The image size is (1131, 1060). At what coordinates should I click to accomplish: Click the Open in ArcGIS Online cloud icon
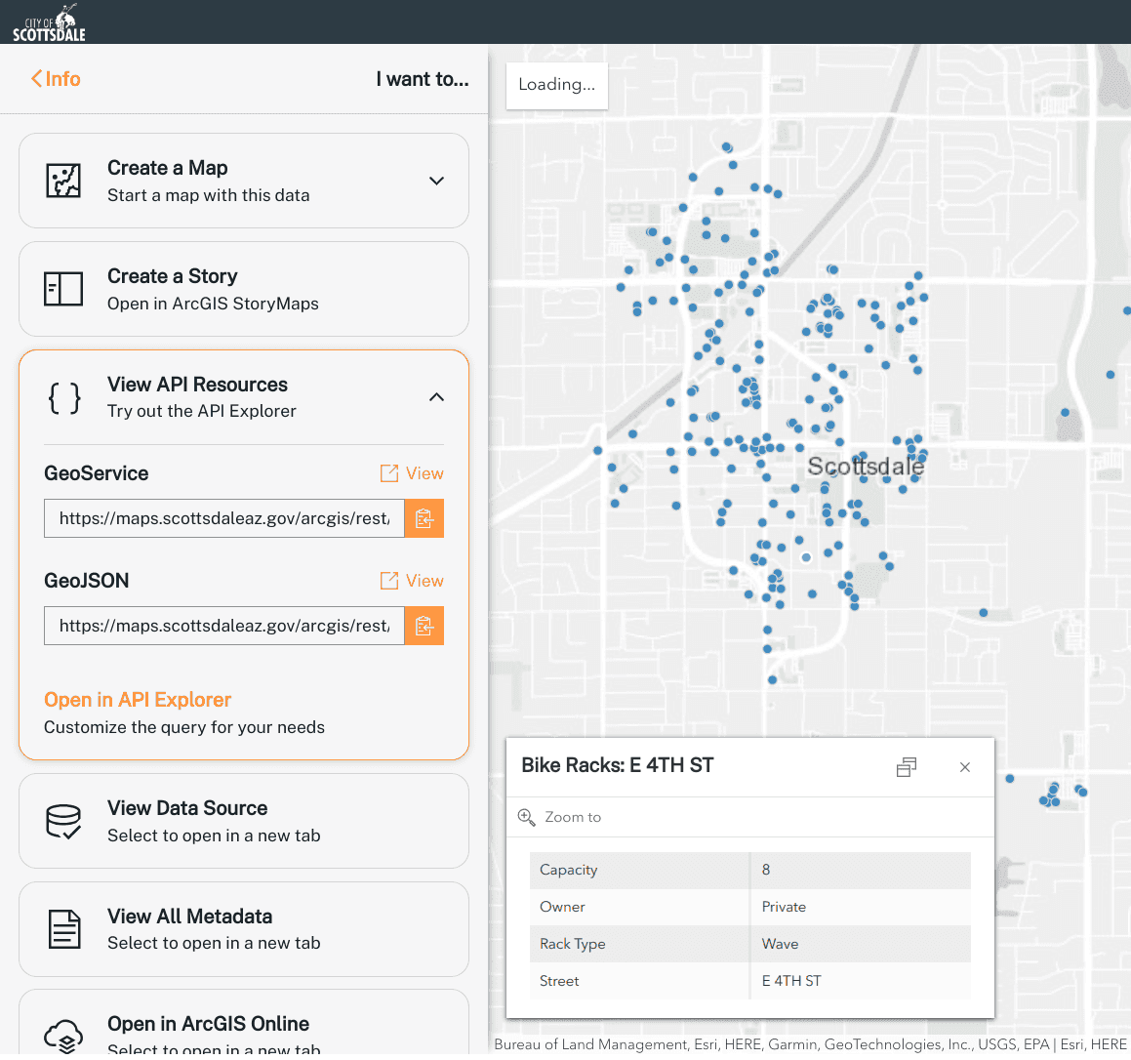[x=63, y=1035]
